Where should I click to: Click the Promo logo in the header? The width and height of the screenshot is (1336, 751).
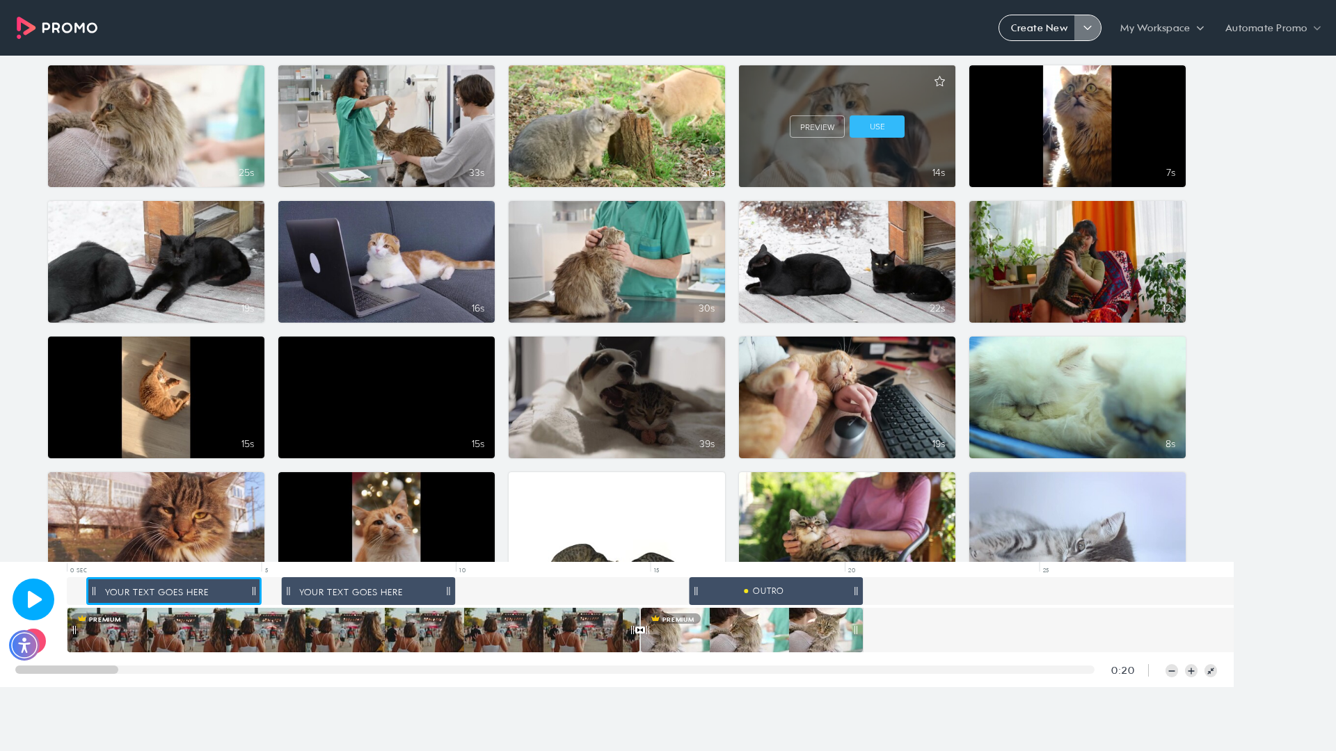coord(57,28)
